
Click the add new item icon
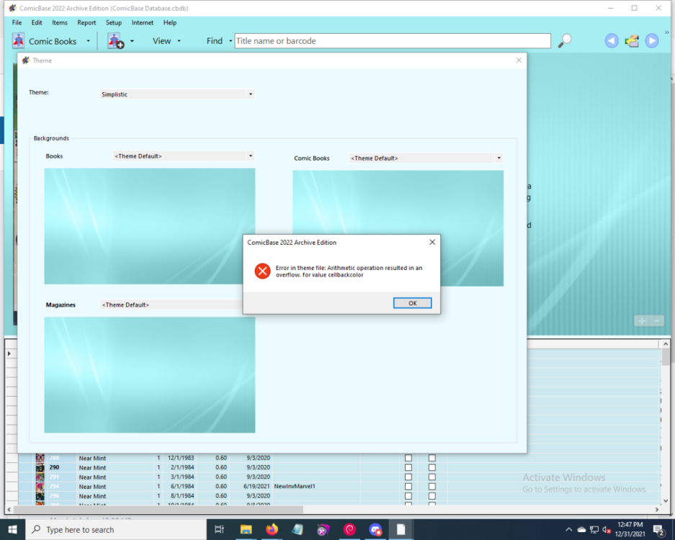pos(115,41)
